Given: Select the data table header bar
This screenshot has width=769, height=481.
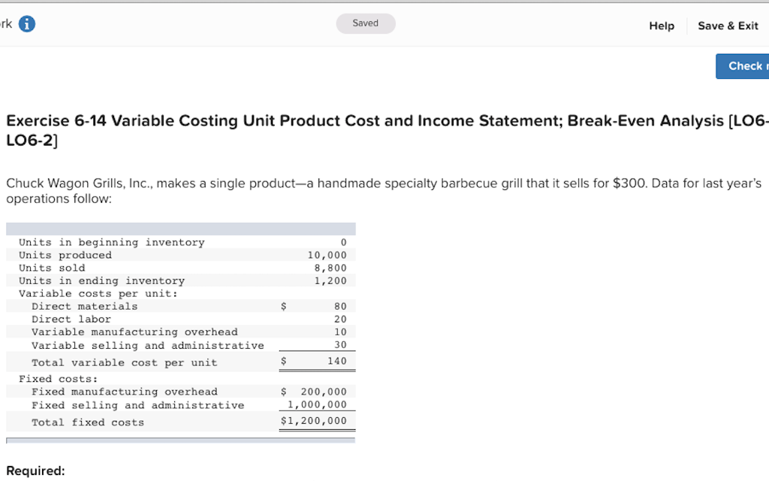Looking at the screenshot, I should point(180,228).
